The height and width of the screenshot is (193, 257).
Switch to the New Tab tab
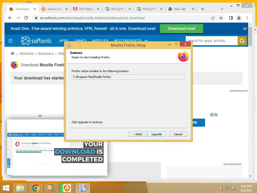tap(180, 9)
